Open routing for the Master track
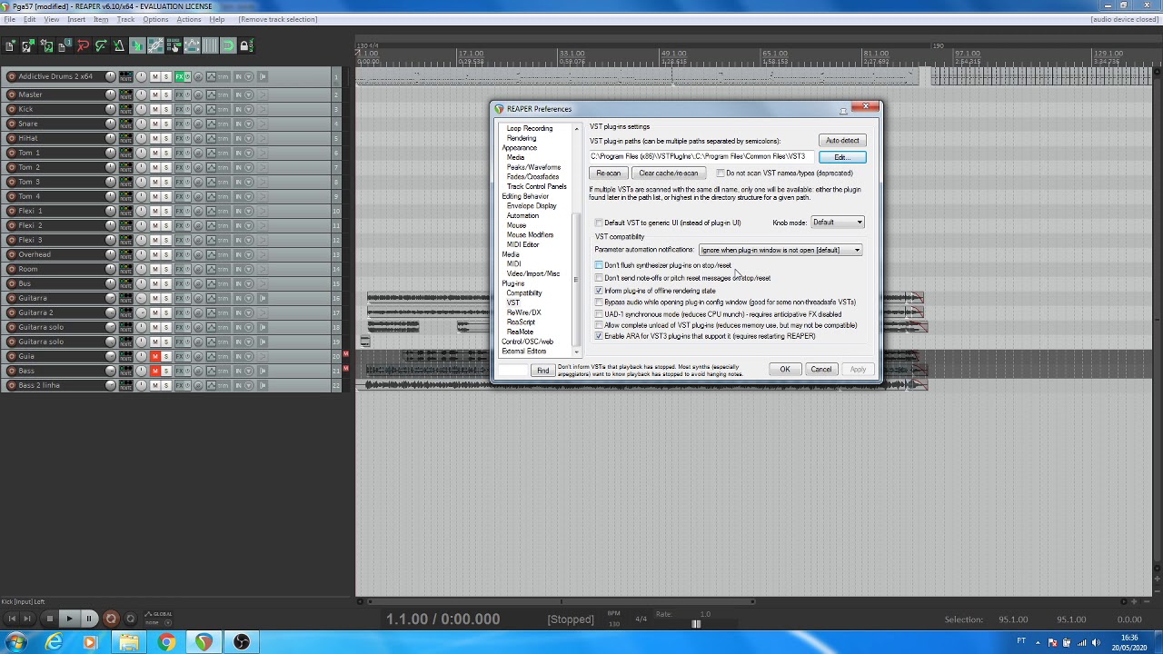The height and width of the screenshot is (654, 1163). pos(125,94)
